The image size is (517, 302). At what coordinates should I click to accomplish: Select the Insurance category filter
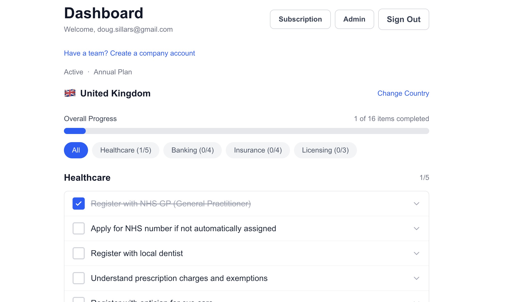[x=258, y=150]
